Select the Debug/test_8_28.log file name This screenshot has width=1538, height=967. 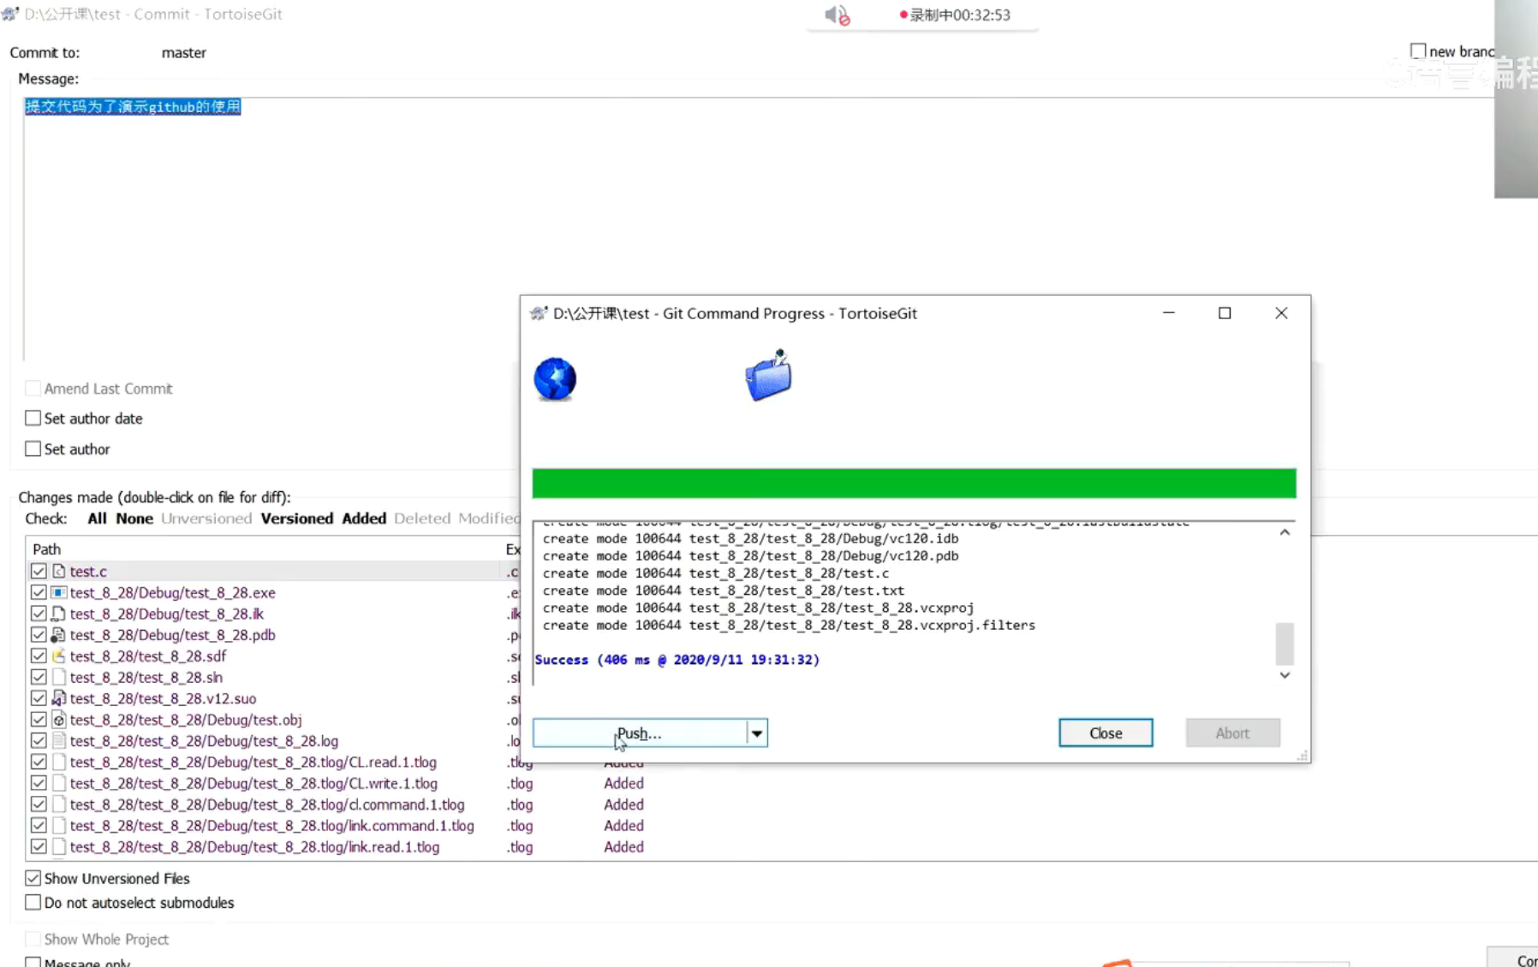click(x=204, y=741)
